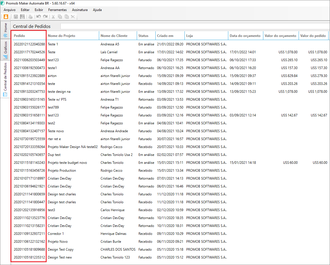Click the Cut scissors icon

pyautogui.click(x=53, y=17)
